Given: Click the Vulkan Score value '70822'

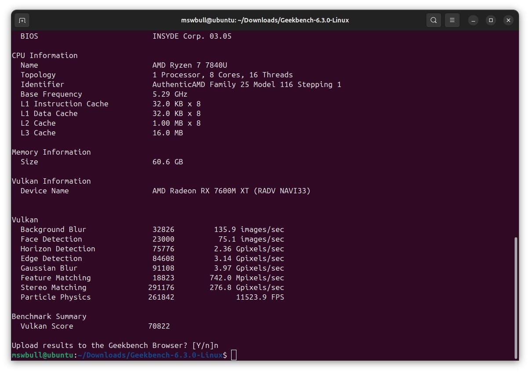Looking at the screenshot, I should [x=159, y=326].
